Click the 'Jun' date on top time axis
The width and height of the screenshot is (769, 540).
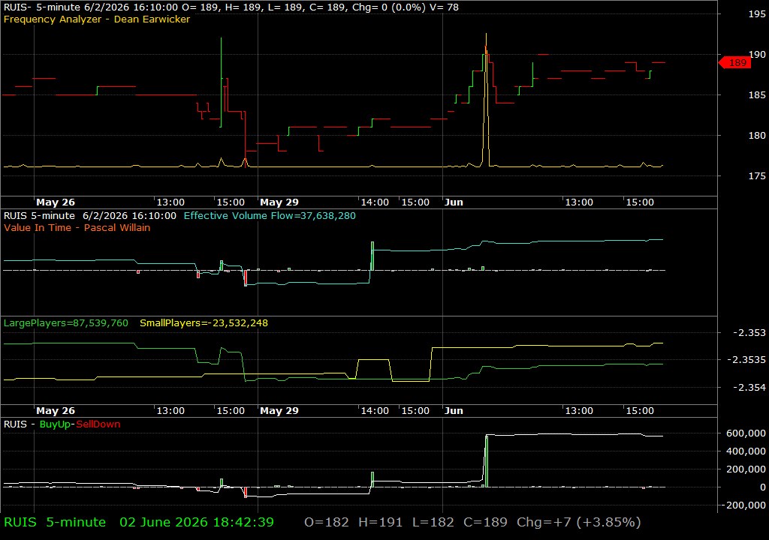(x=454, y=202)
